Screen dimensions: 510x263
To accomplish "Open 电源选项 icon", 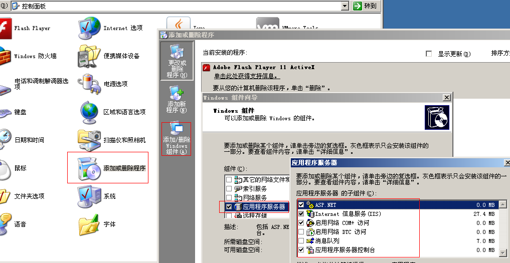I will (88, 84).
